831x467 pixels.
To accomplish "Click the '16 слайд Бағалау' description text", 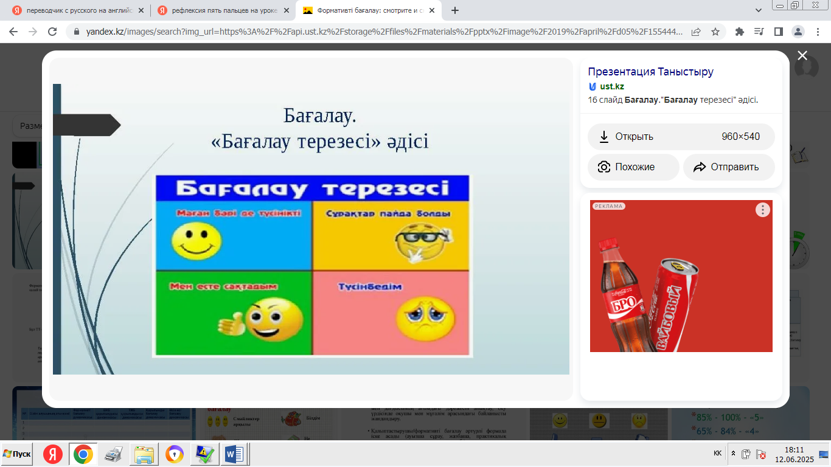I will (x=673, y=100).
